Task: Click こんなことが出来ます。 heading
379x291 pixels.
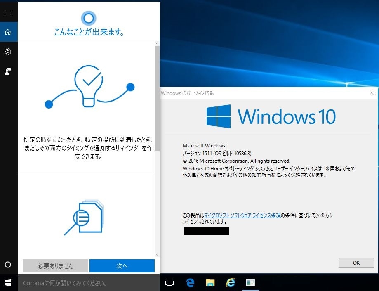Action: click(x=89, y=32)
